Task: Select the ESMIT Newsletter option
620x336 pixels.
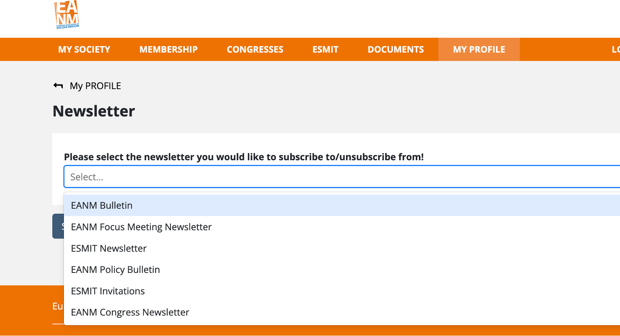Action: (109, 248)
